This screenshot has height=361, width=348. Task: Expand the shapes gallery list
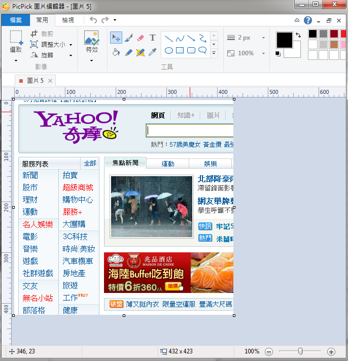pyautogui.click(x=214, y=53)
